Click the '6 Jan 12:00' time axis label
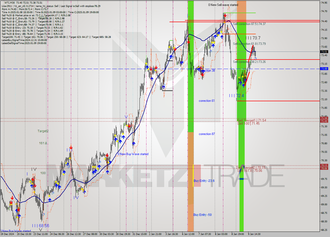The image size is (330, 237). [x=188, y=234]
